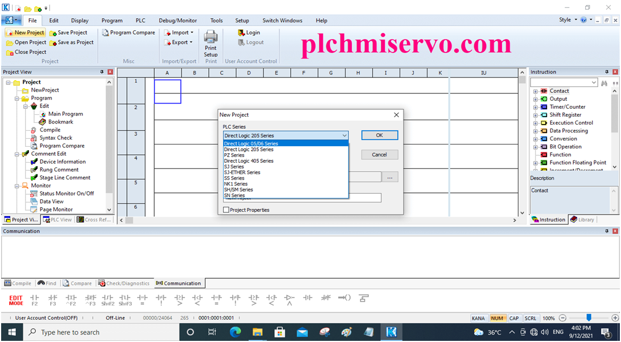Image resolution: width=621 pixels, height=342 pixels.
Task: Check the Project Properties checkbox
Action: [226, 210]
